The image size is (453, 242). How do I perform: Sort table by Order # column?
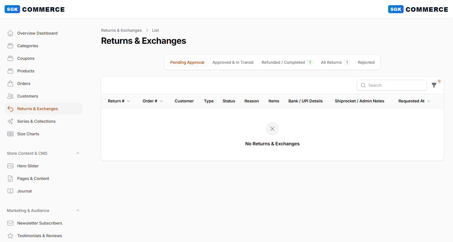(x=153, y=101)
